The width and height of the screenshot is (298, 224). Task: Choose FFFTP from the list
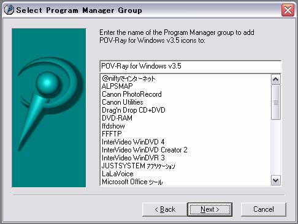[x=112, y=134]
